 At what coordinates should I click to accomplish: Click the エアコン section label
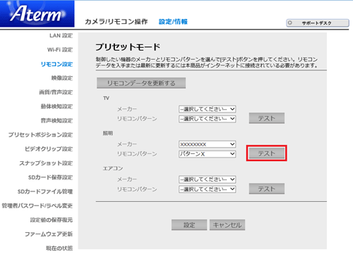[113, 168]
